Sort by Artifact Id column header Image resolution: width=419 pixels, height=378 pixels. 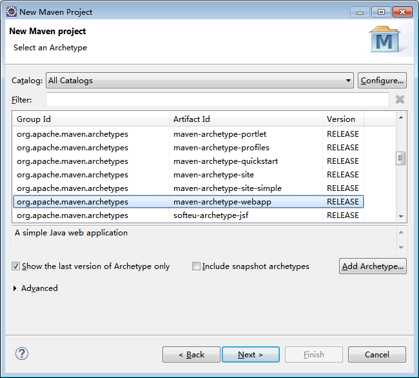tap(246, 119)
